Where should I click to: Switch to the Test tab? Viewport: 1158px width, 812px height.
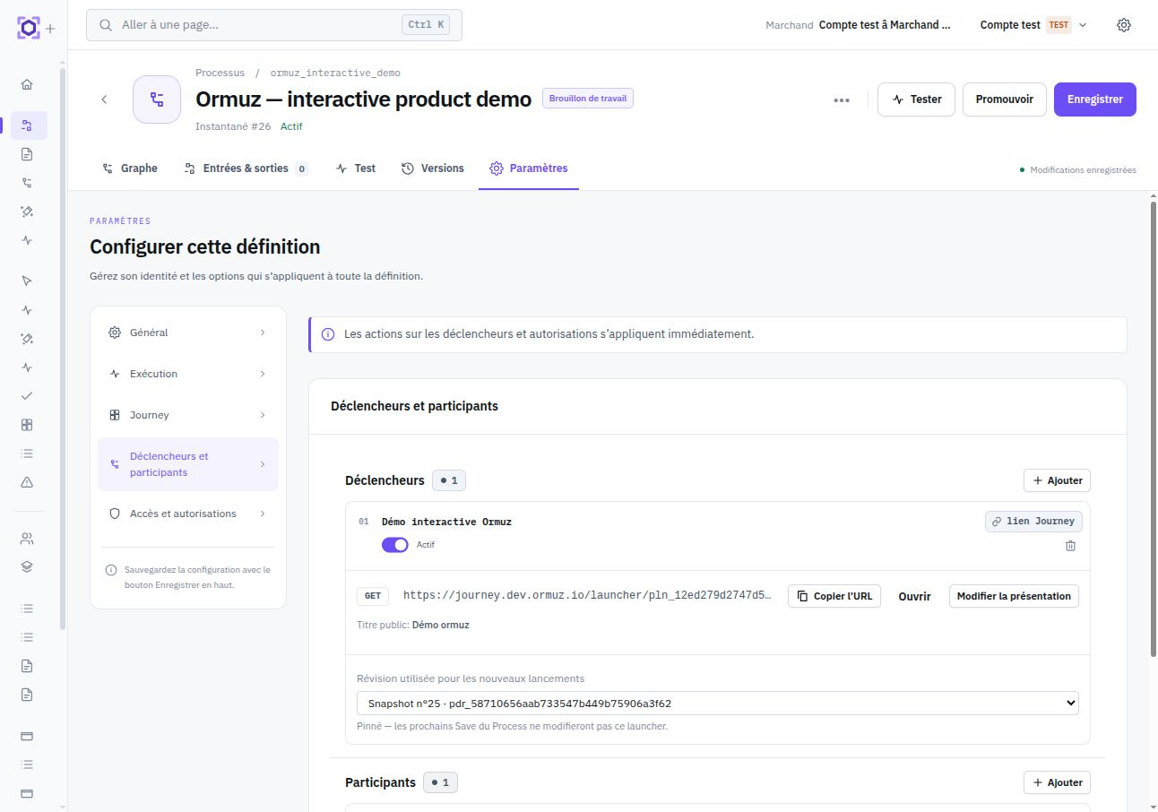click(x=356, y=168)
